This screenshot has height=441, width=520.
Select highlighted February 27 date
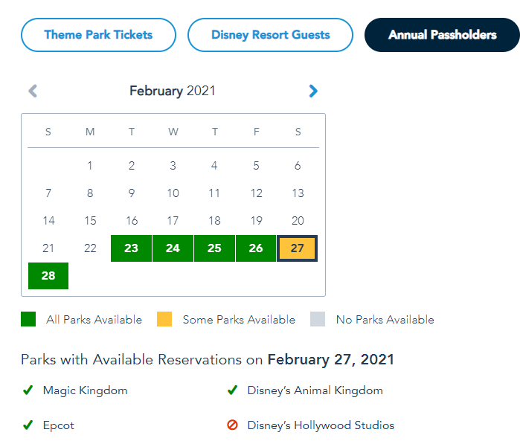point(298,248)
